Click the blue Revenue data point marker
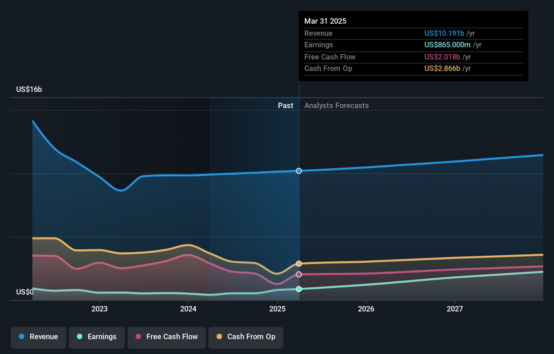This screenshot has height=354, width=554. click(299, 171)
